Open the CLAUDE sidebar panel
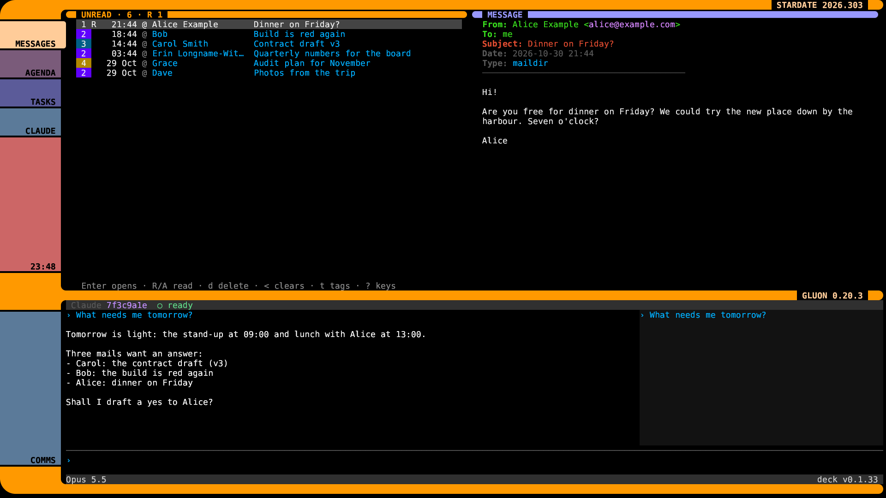The image size is (886, 498). tap(30, 122)
